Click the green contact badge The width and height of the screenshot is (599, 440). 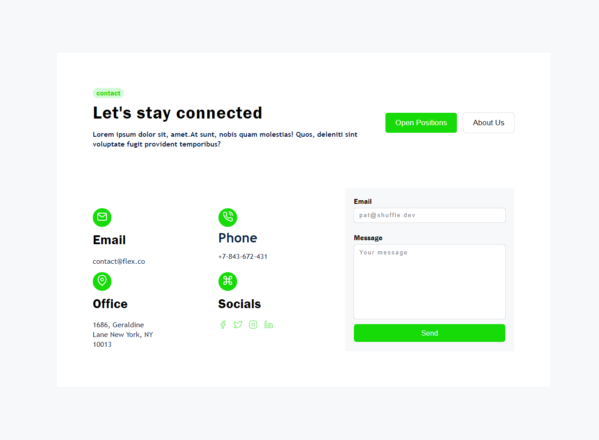[x=108, y=93]
